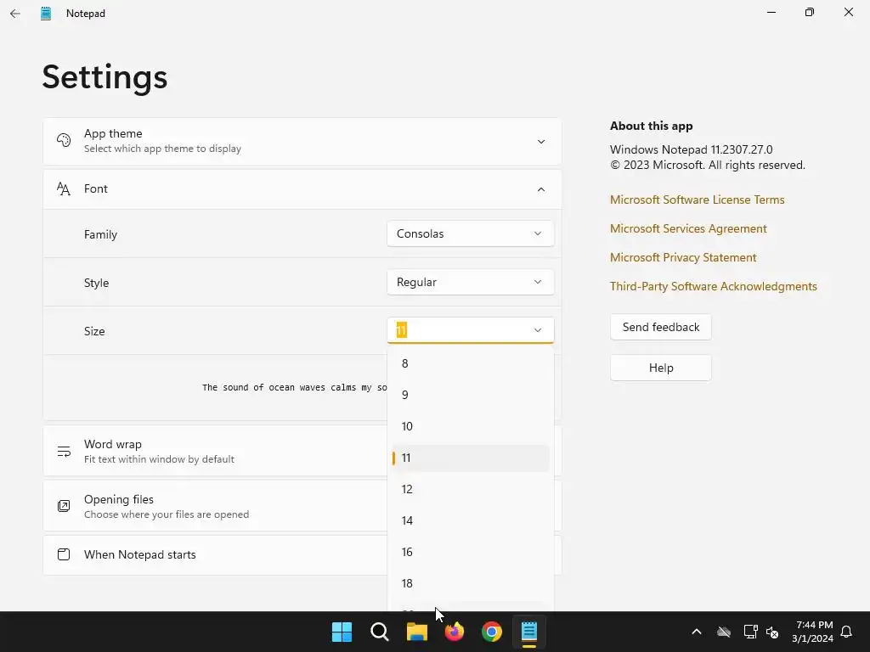Select font size 18
This screenshot has width=870, height=652.
pyautogui.click(x=471, y=583)
